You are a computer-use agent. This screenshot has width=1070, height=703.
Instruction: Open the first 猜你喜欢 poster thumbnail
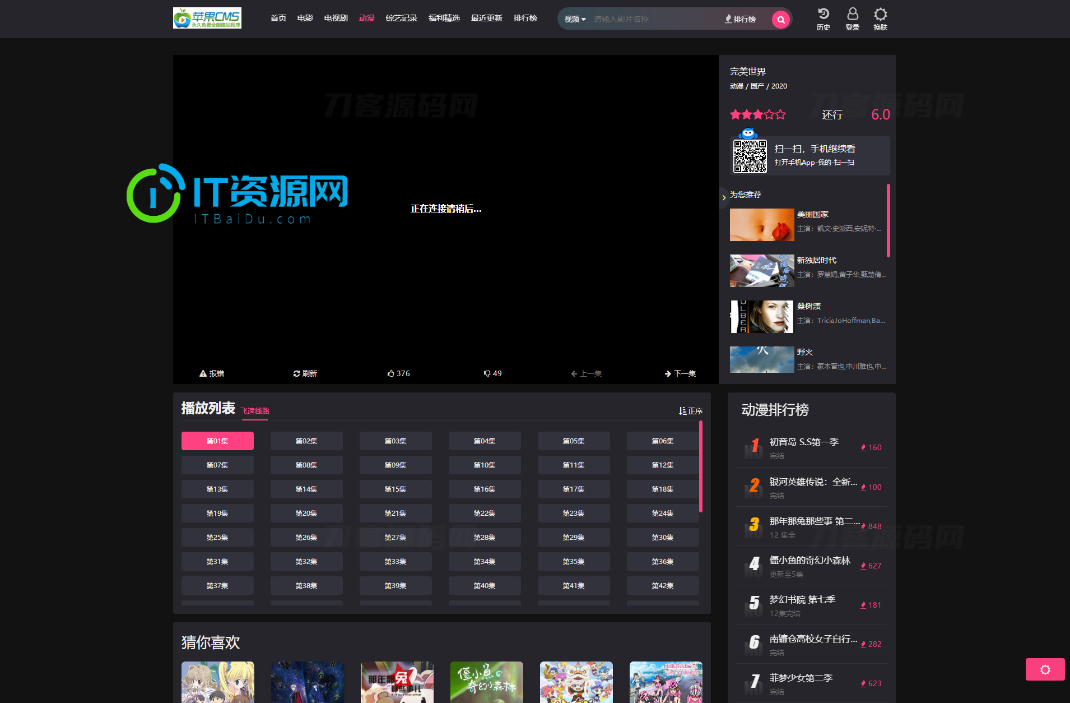[x=218, y=682]
